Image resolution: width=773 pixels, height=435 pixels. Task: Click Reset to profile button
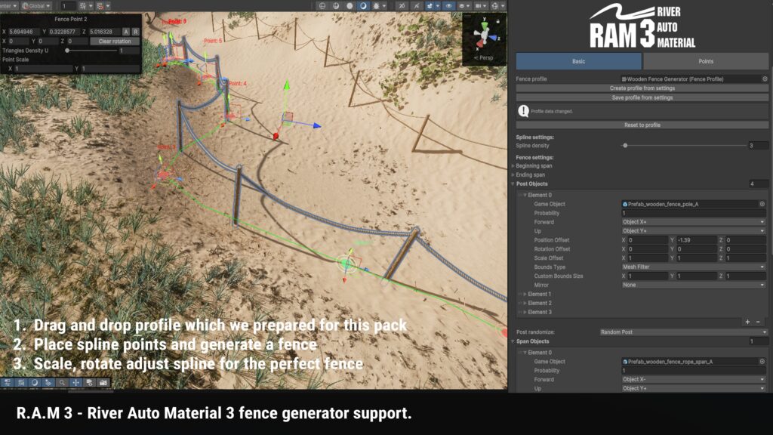(x=642, y=125)
